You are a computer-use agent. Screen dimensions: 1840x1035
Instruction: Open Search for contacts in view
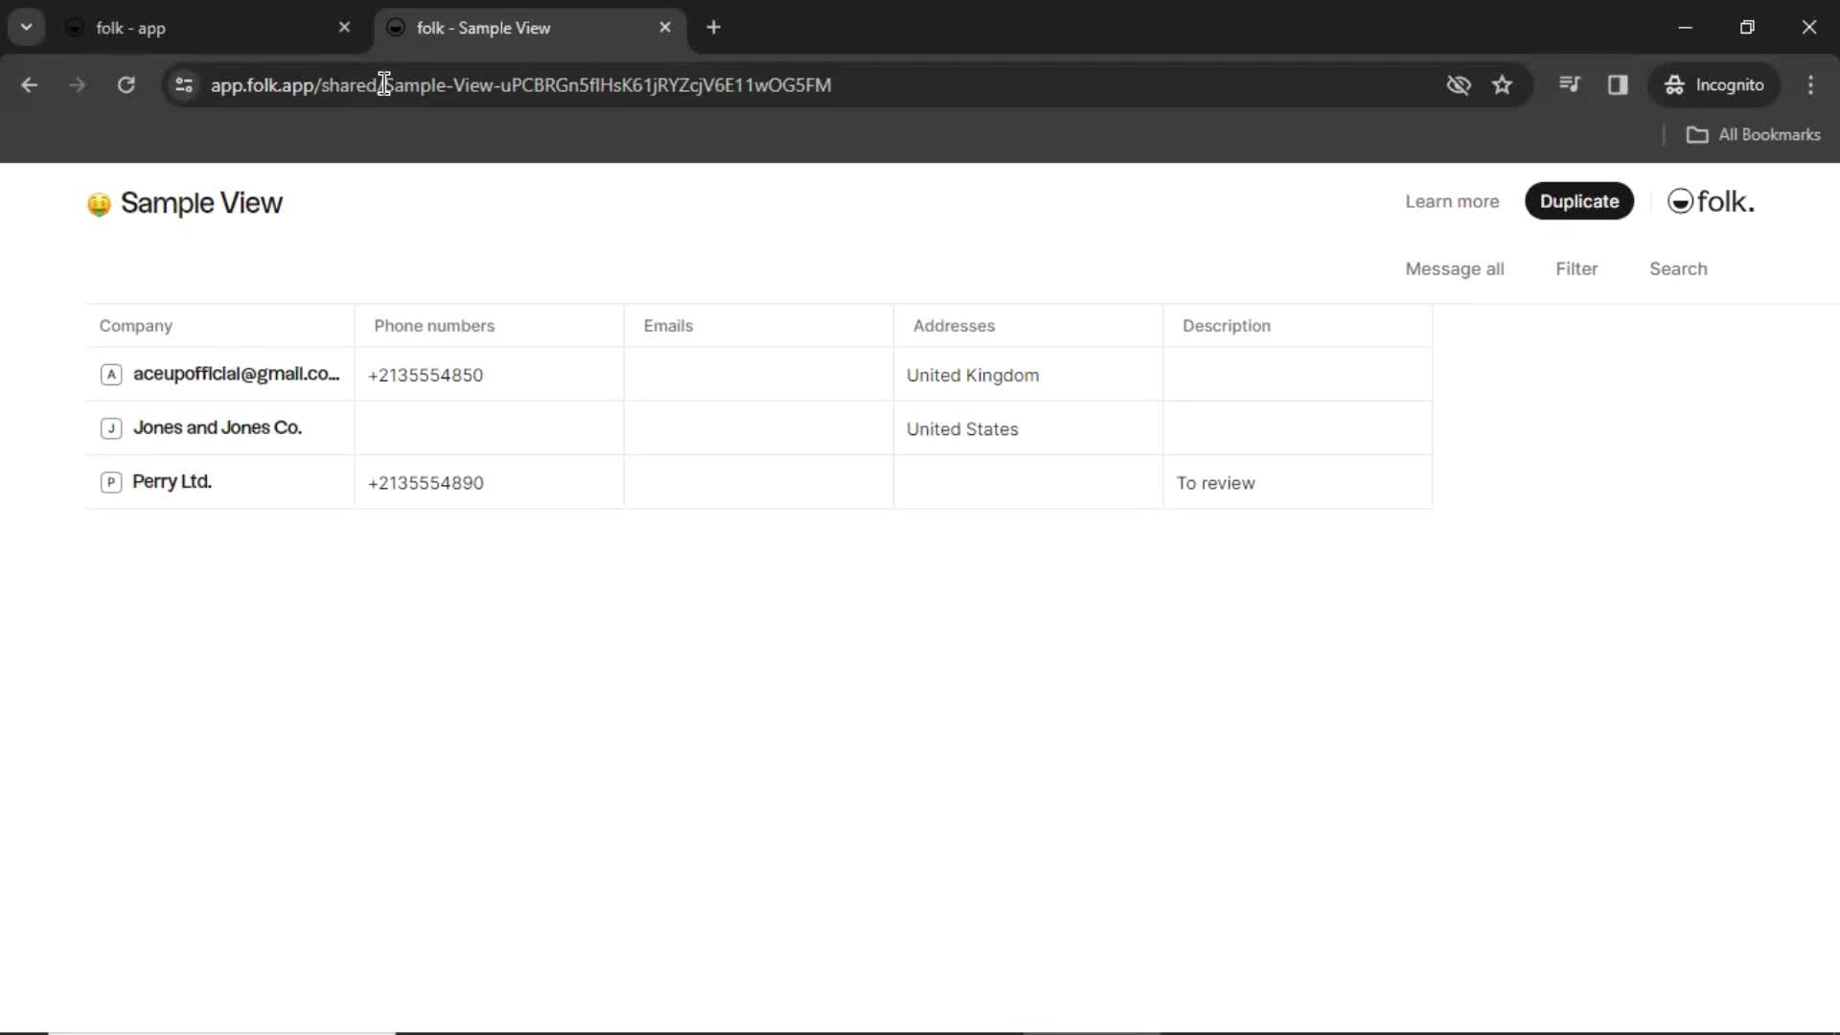pyautogui.click(x=1678, y=268)
